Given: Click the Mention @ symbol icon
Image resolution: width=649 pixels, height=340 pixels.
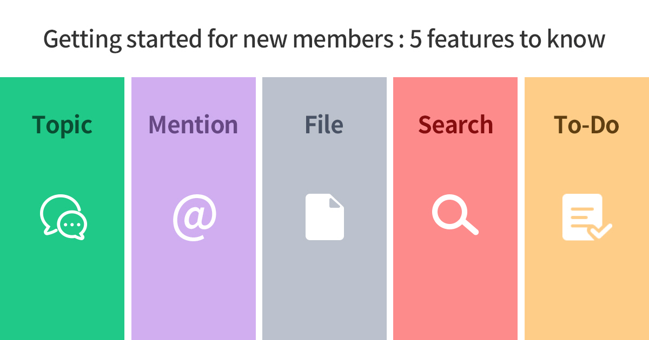Looking at the screenshot, I should 195,217.
